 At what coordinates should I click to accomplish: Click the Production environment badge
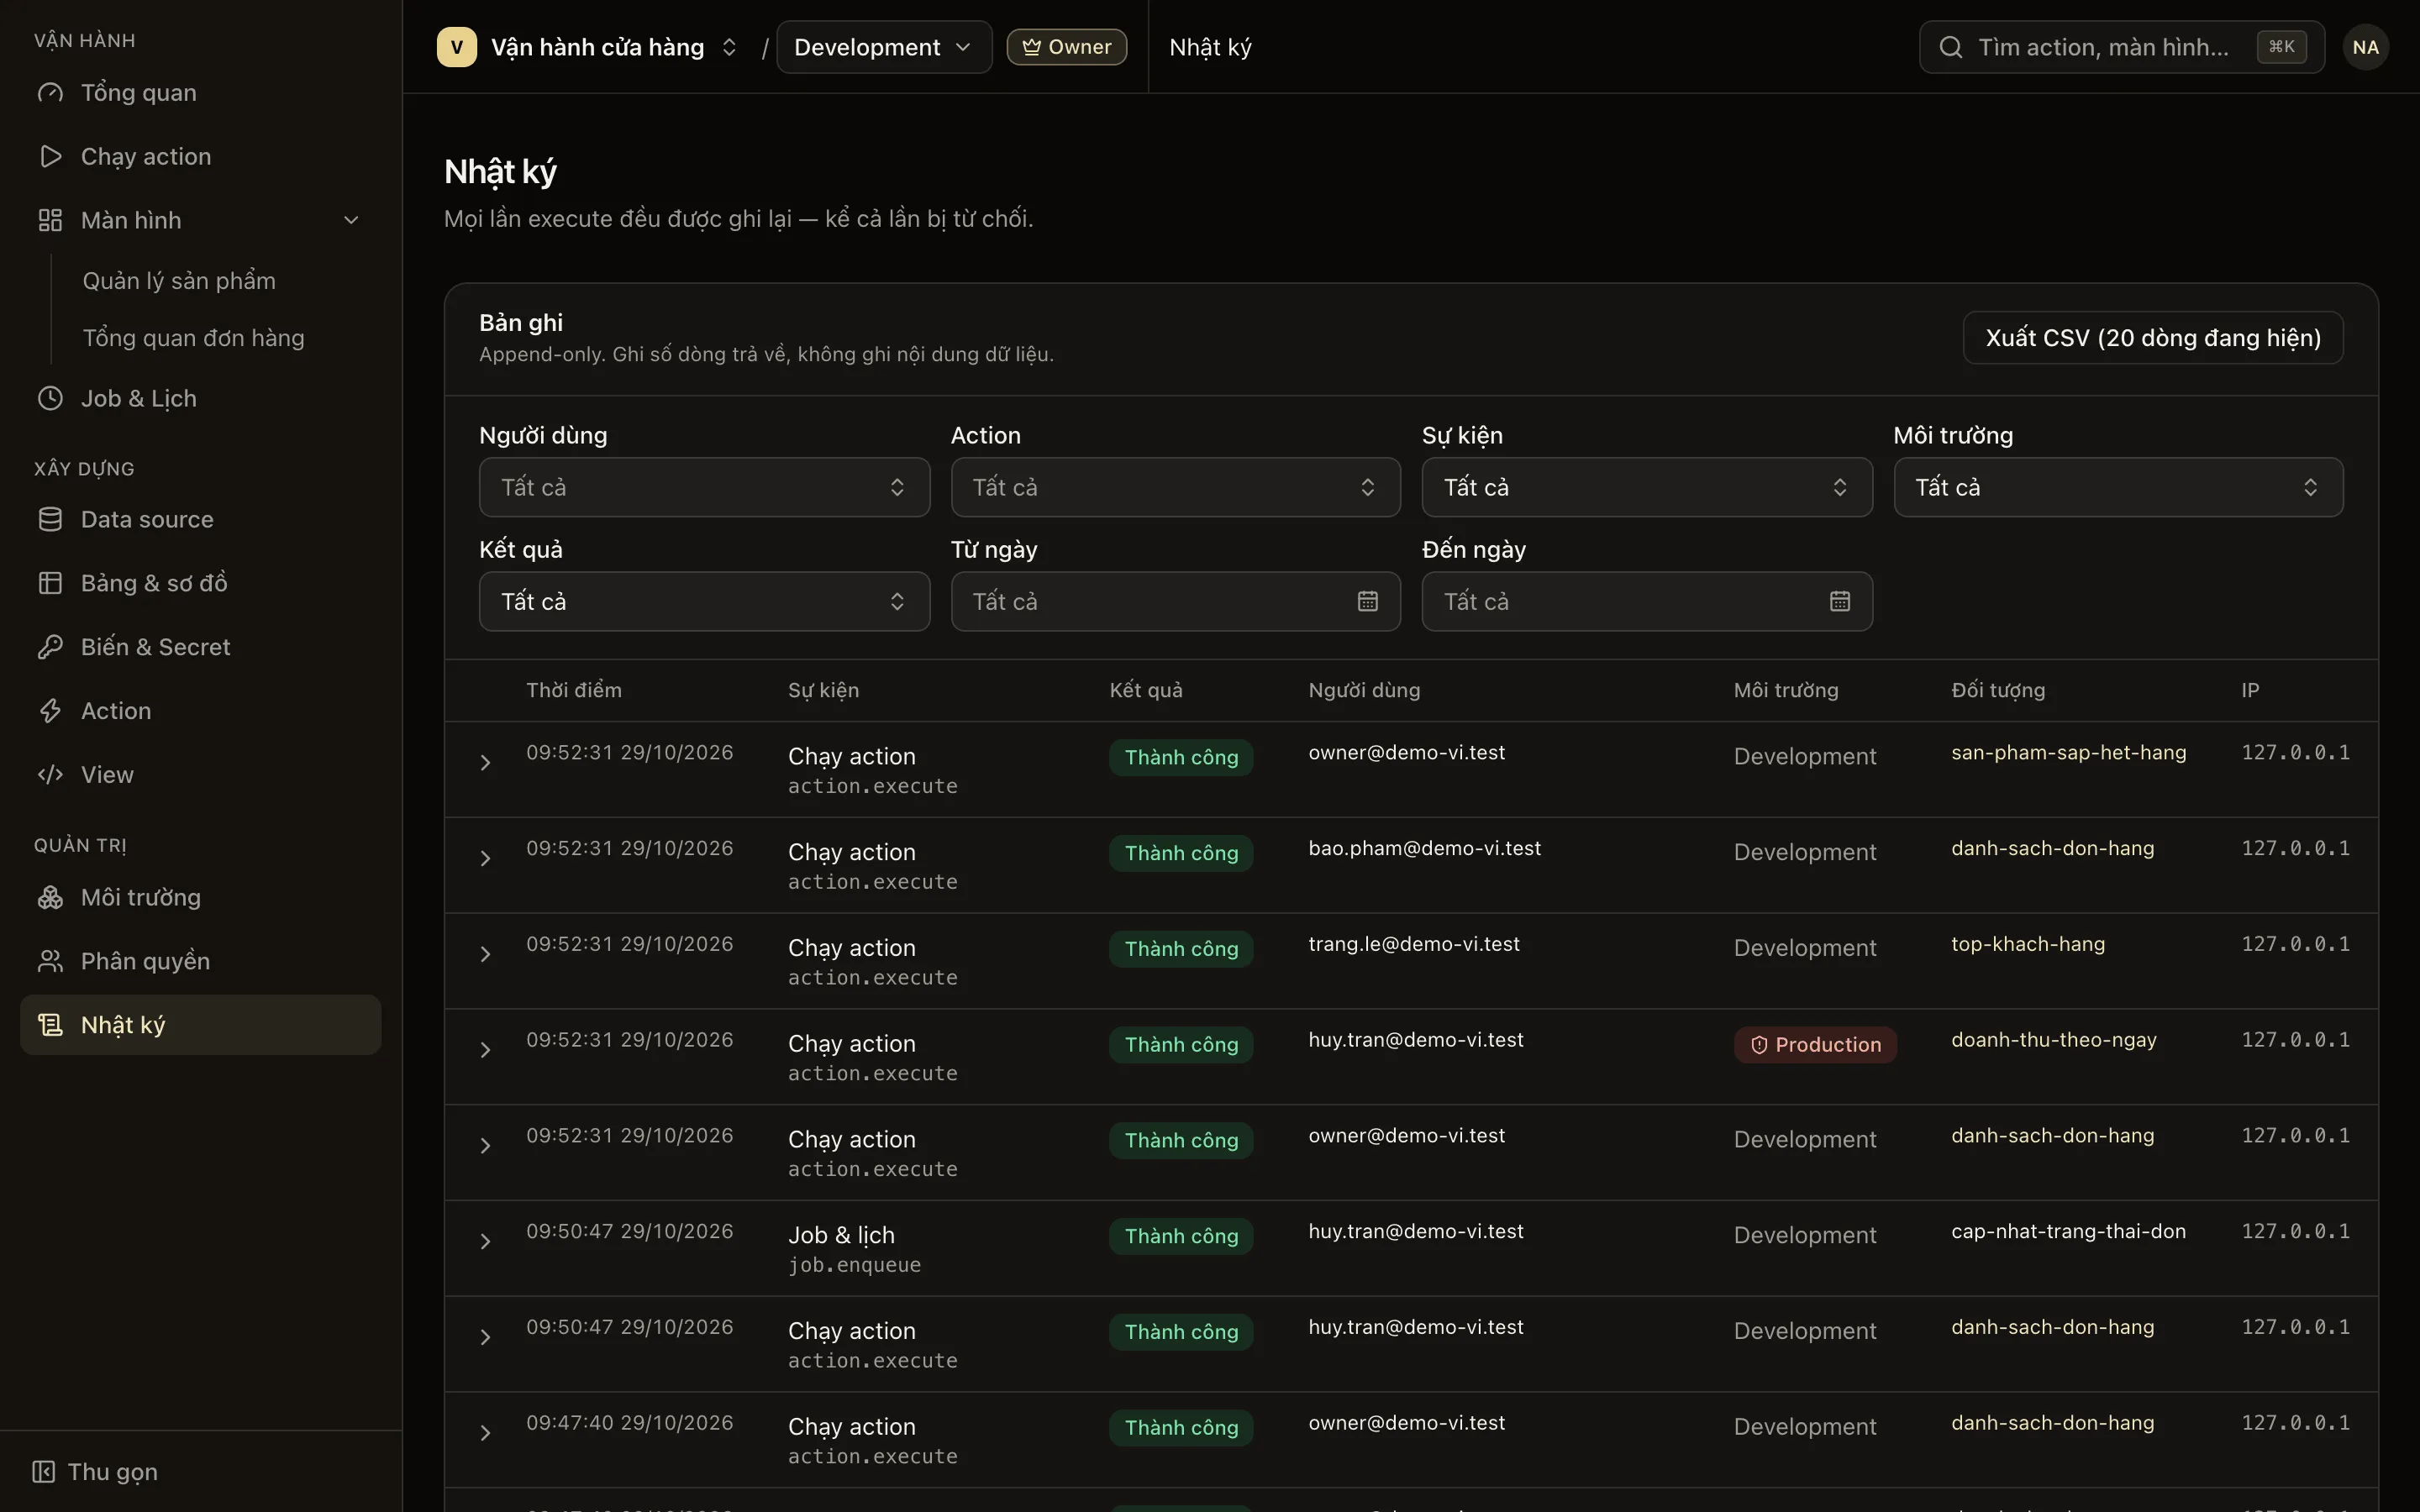(1815, 1046)
